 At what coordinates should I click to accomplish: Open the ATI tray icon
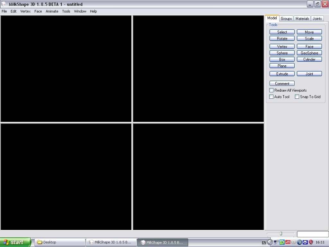coord(288,242)
